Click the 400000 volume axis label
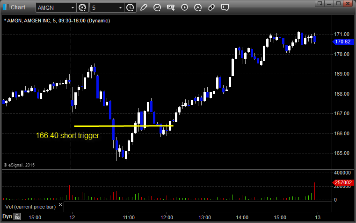356x223 pixels. pyautogui.click(x=342, y=173)
